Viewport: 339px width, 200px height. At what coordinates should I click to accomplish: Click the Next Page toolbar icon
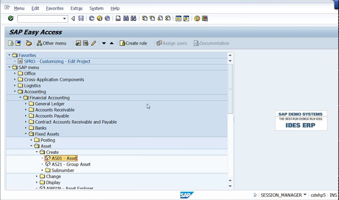point(160,19)
